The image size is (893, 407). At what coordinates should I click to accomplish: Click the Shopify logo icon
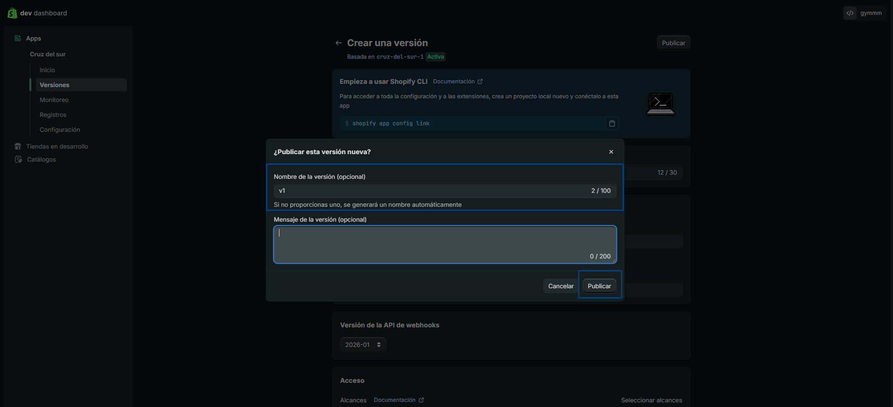click(12, 13)
